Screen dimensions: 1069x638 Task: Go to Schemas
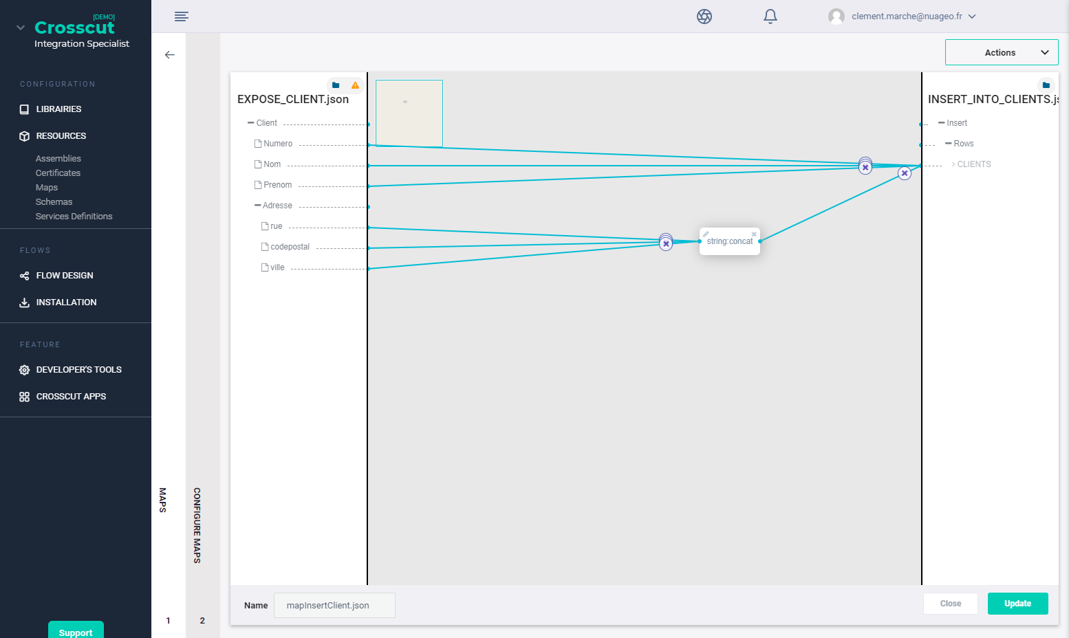(x=54, y=202)
